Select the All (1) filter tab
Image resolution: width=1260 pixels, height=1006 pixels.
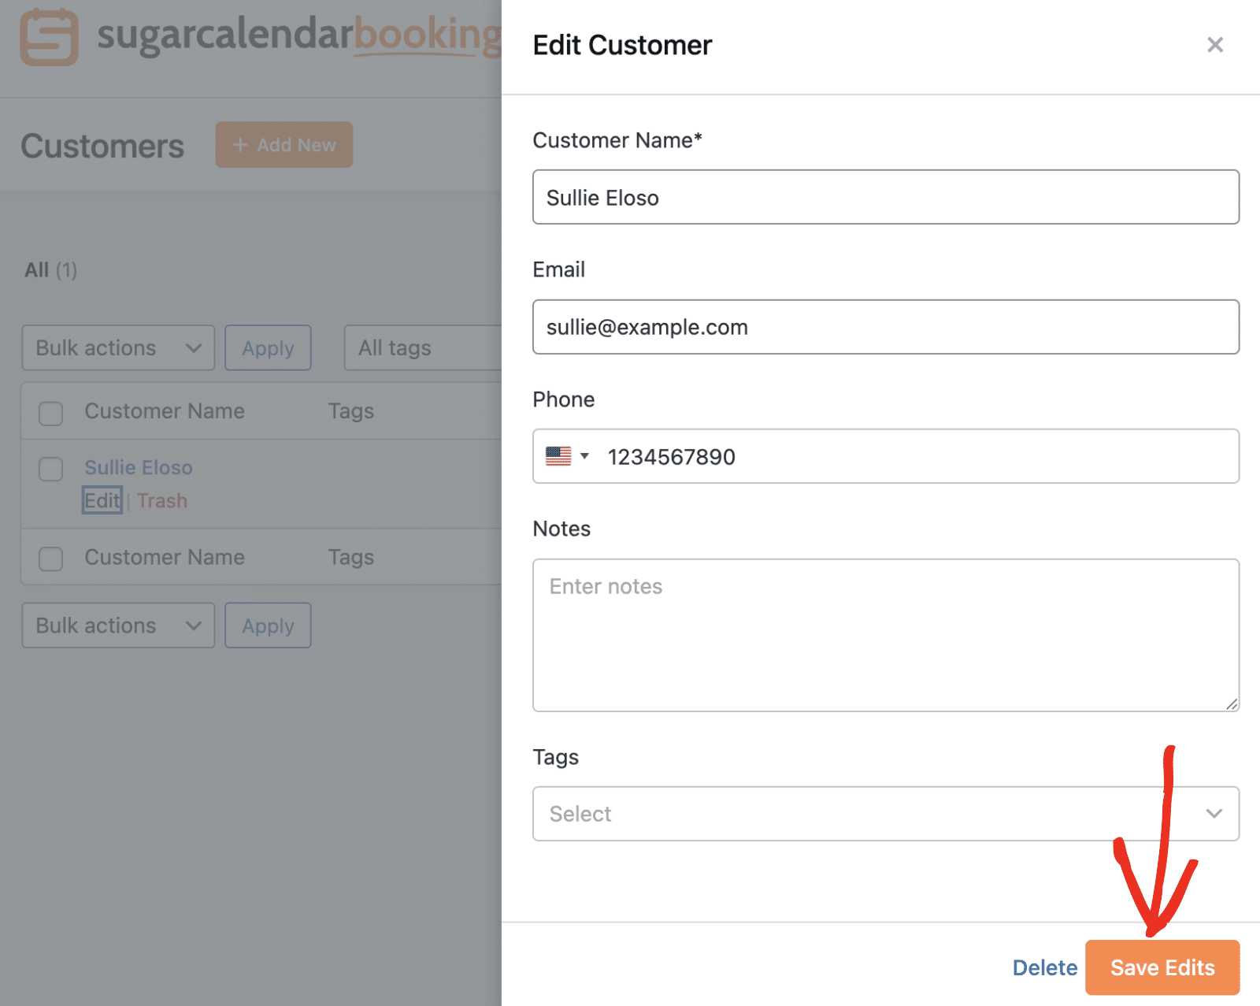pyautogui.click(x=50, y=270)
